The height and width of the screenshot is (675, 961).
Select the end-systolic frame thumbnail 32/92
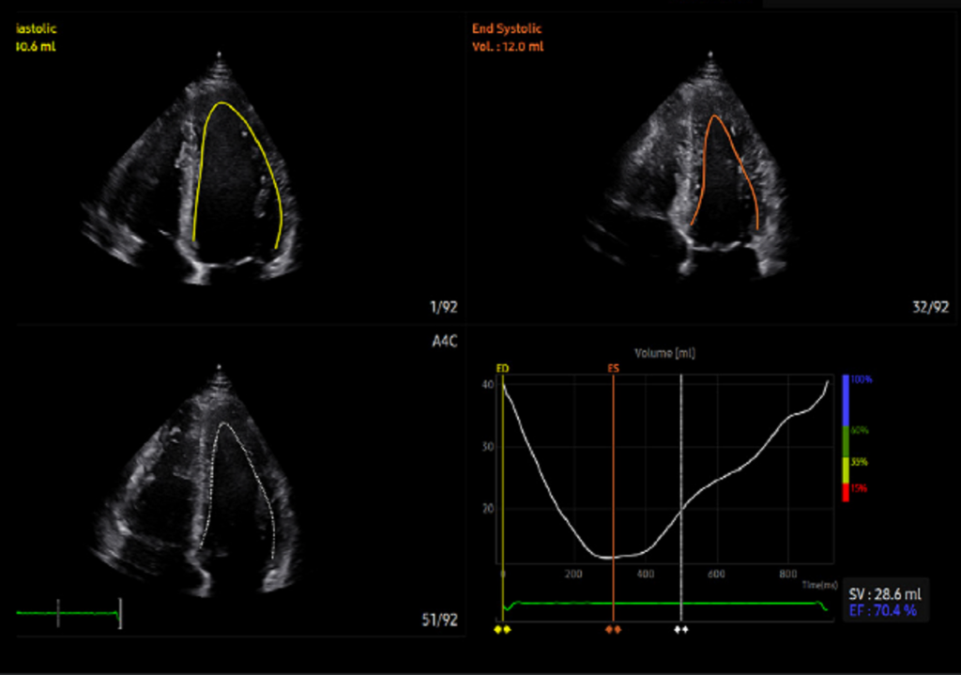coord(711,169)
